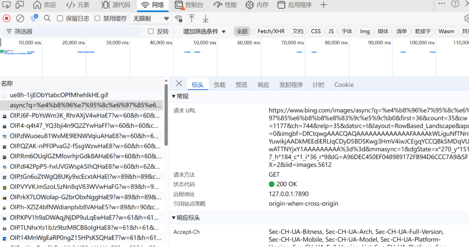
Task: Click the export HAR download arrow
Action: (206, 18)
